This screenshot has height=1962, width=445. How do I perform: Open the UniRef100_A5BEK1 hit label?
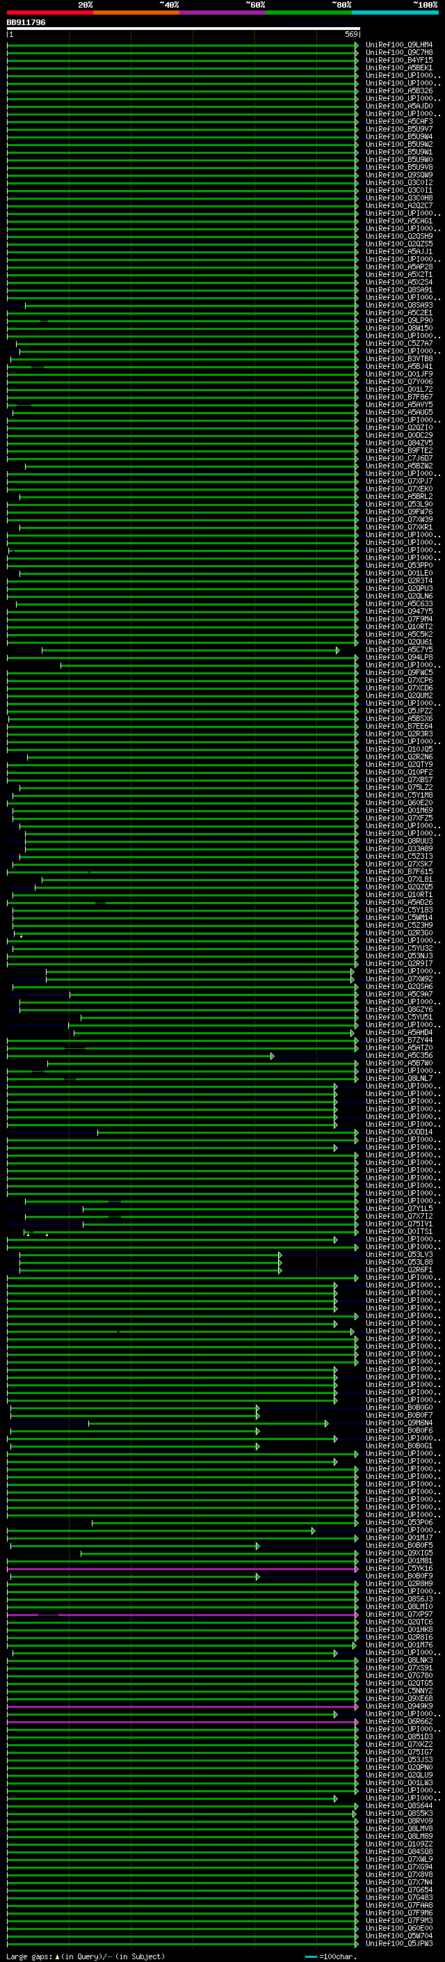[399, 68]
